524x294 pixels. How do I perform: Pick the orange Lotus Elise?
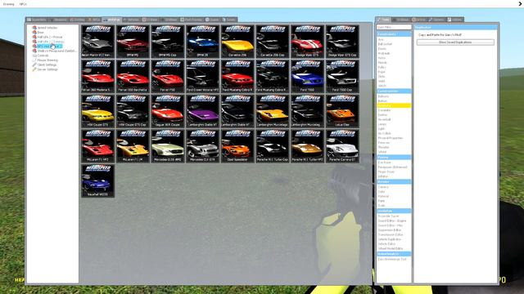coord(342,111)
